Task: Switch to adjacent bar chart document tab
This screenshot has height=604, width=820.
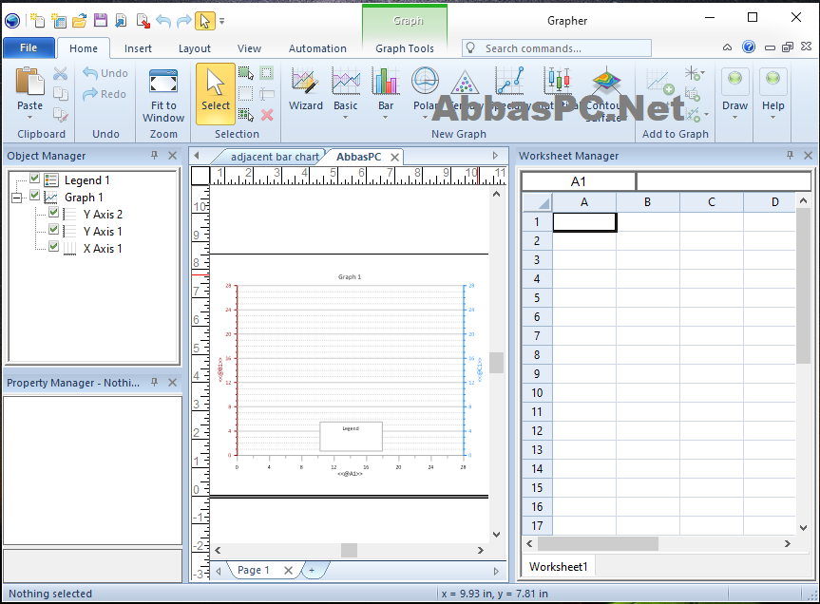Action: pyautogui.click(x=275, y=157)
